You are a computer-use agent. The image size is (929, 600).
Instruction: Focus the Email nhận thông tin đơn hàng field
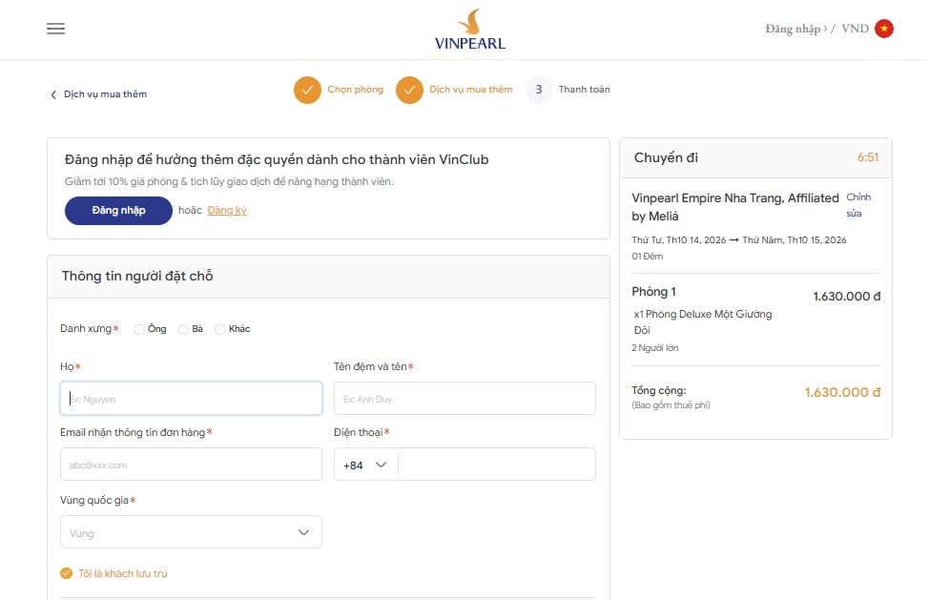pos(191,464)
